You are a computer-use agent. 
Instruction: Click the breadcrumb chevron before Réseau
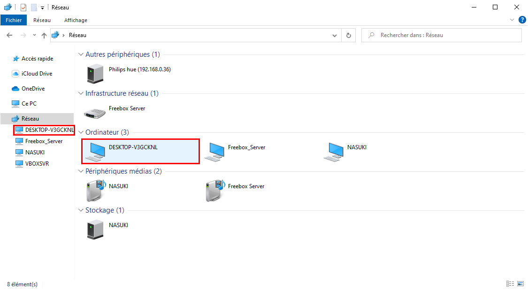tap(63, 35)
